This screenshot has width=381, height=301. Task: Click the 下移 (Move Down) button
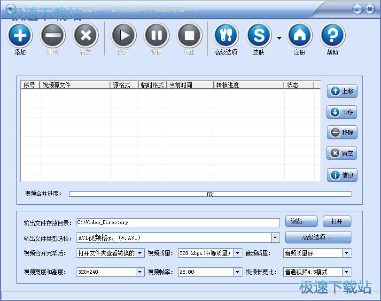342,112
